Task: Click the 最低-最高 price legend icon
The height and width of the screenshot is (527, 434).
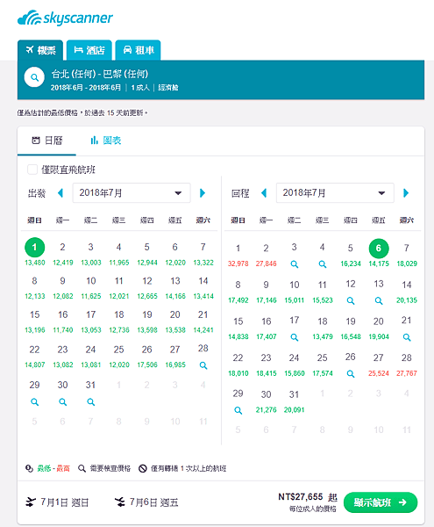Action: pyautogui.click(x=29, y=468)
